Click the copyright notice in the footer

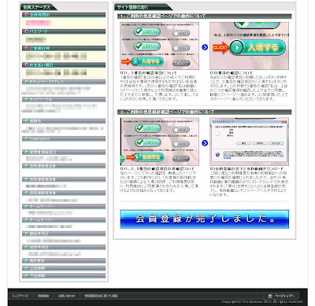(261, 301)
